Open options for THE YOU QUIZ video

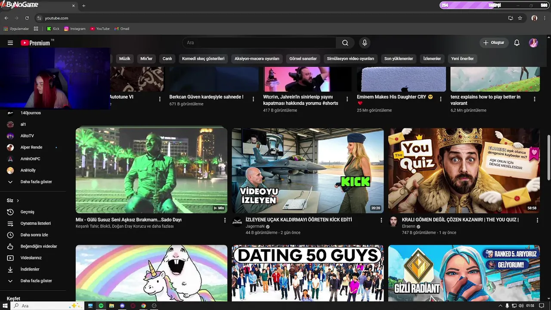pos(537,220)
